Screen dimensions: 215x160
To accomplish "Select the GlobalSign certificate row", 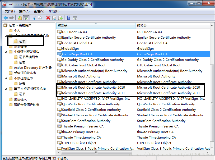I will pos(133,49).
